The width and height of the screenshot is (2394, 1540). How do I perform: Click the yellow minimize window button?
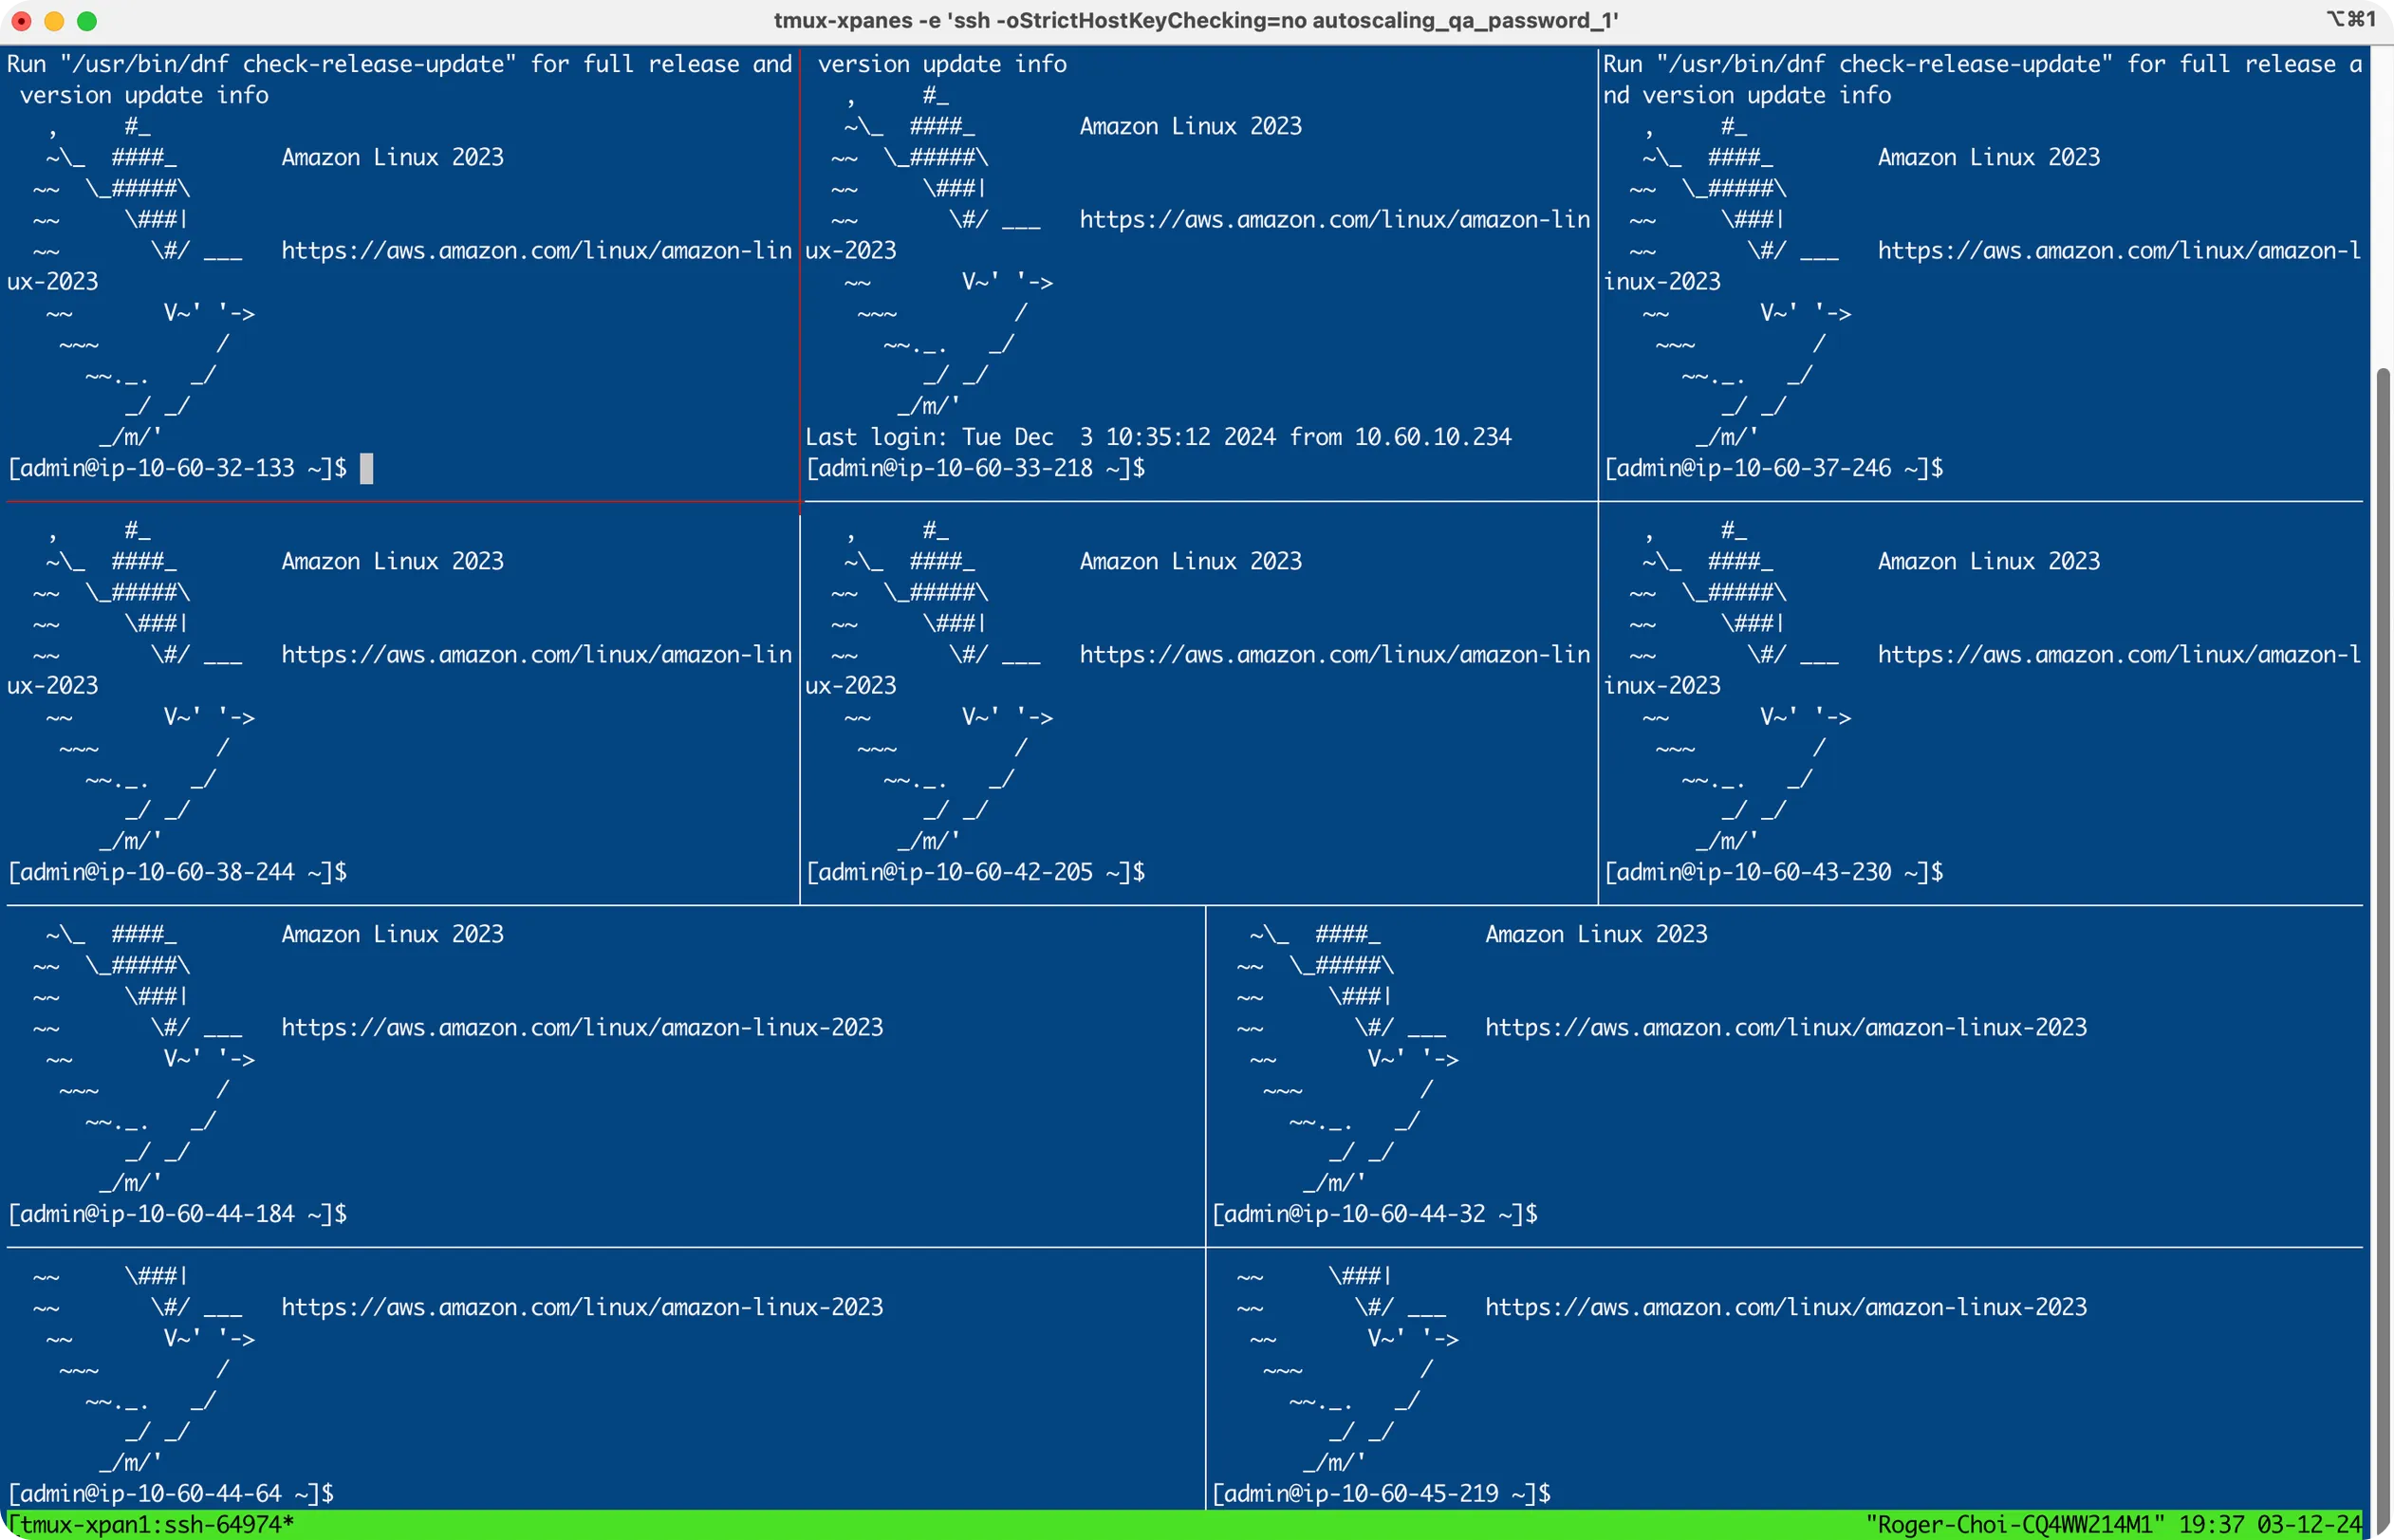coord(54,21)
